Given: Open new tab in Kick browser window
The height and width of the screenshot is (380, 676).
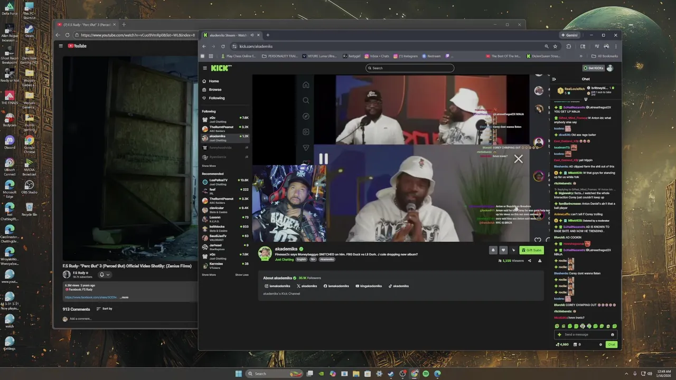Looking at the screenshot, I should click(x=268, y=35).
